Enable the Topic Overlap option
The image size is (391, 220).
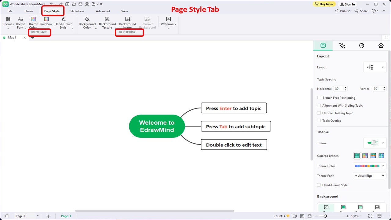point(319,121)
